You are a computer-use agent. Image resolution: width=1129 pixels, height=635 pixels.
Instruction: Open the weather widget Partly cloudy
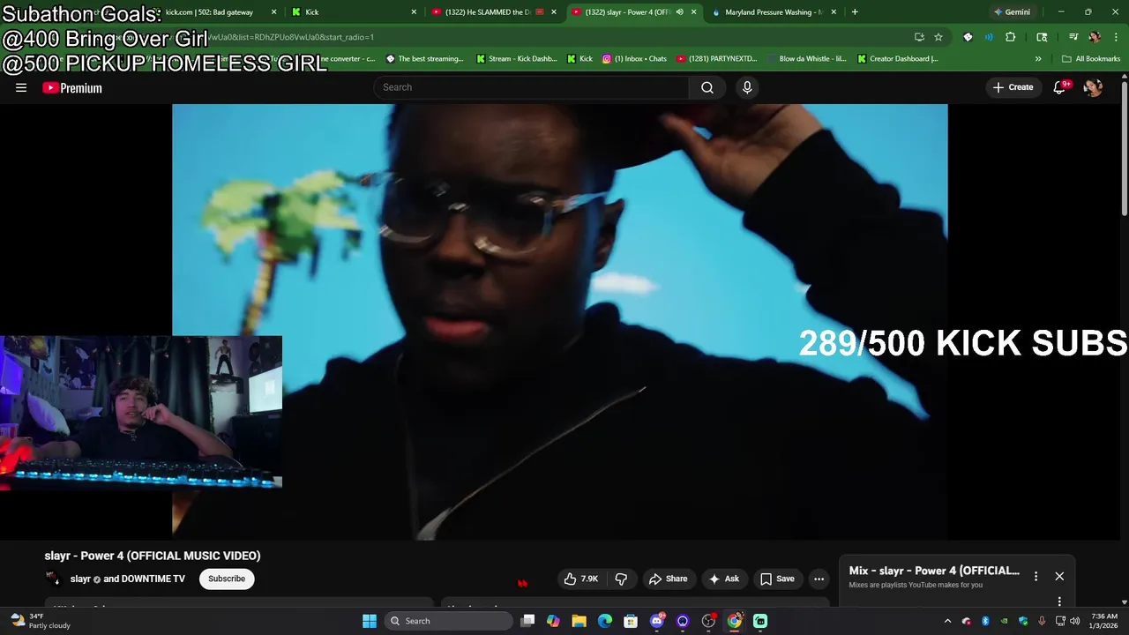click(x=40, y=621)
